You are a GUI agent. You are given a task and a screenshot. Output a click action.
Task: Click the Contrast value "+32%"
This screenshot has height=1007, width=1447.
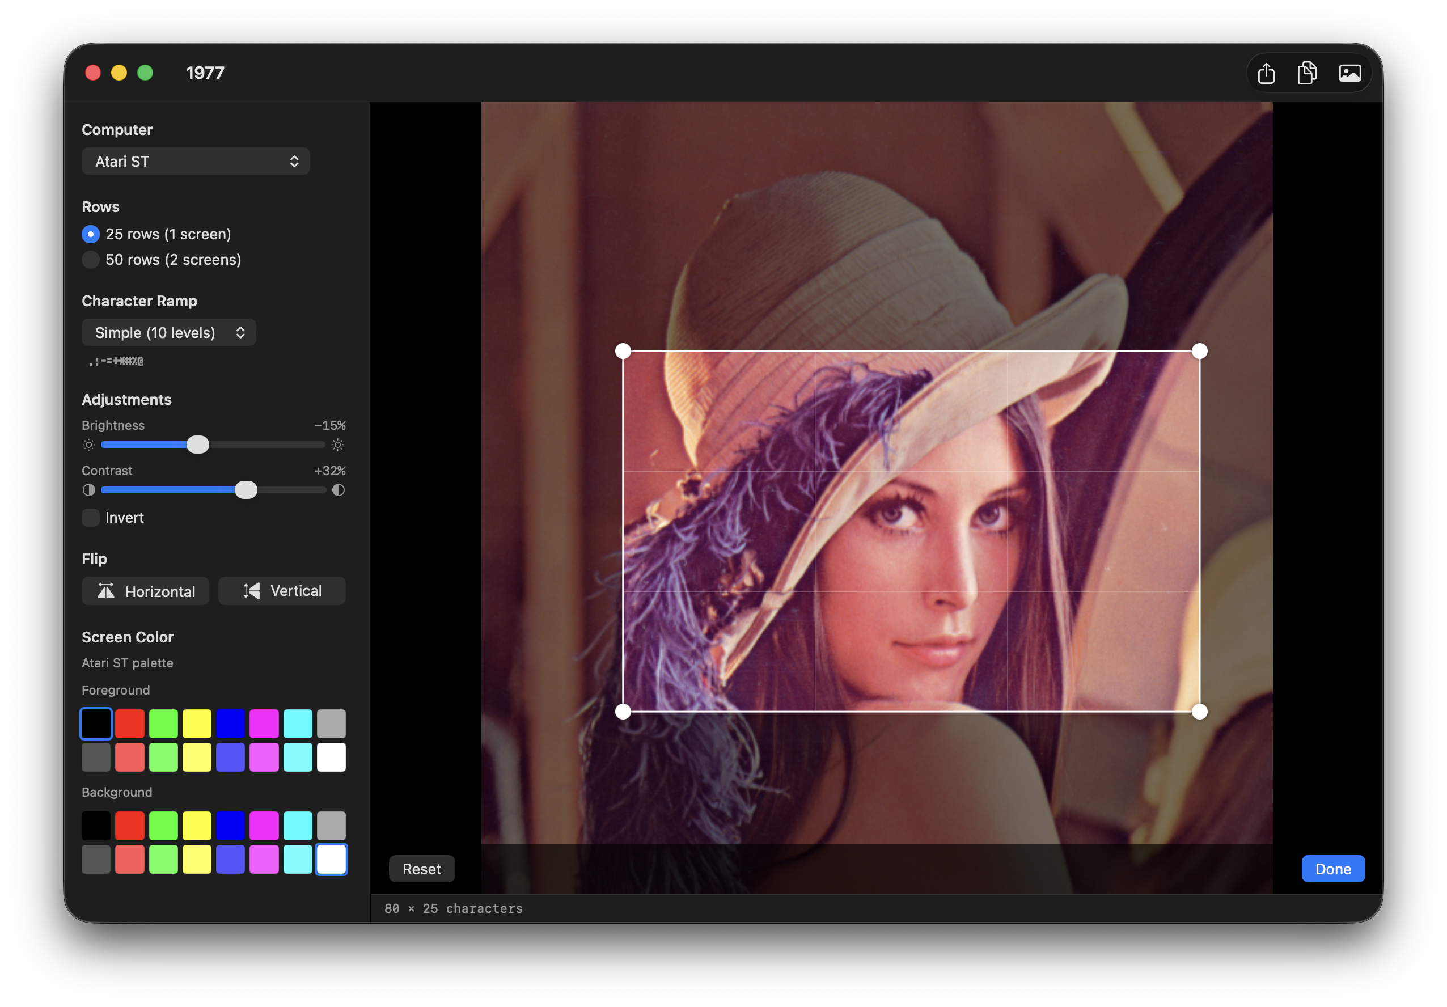[x=330, y=471]
